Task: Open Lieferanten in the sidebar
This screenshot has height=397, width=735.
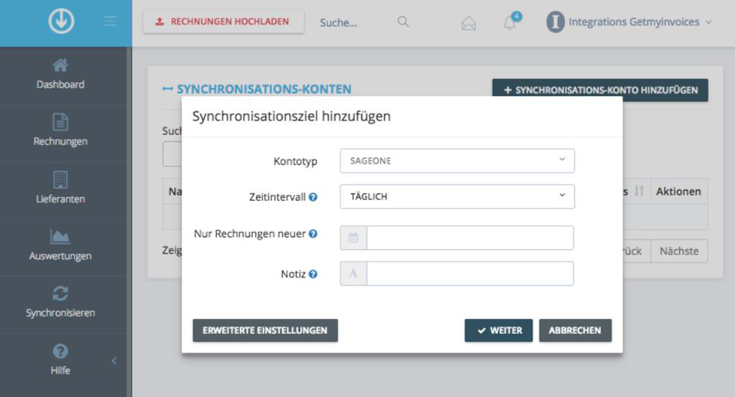Action: click(x=60, y=188)
